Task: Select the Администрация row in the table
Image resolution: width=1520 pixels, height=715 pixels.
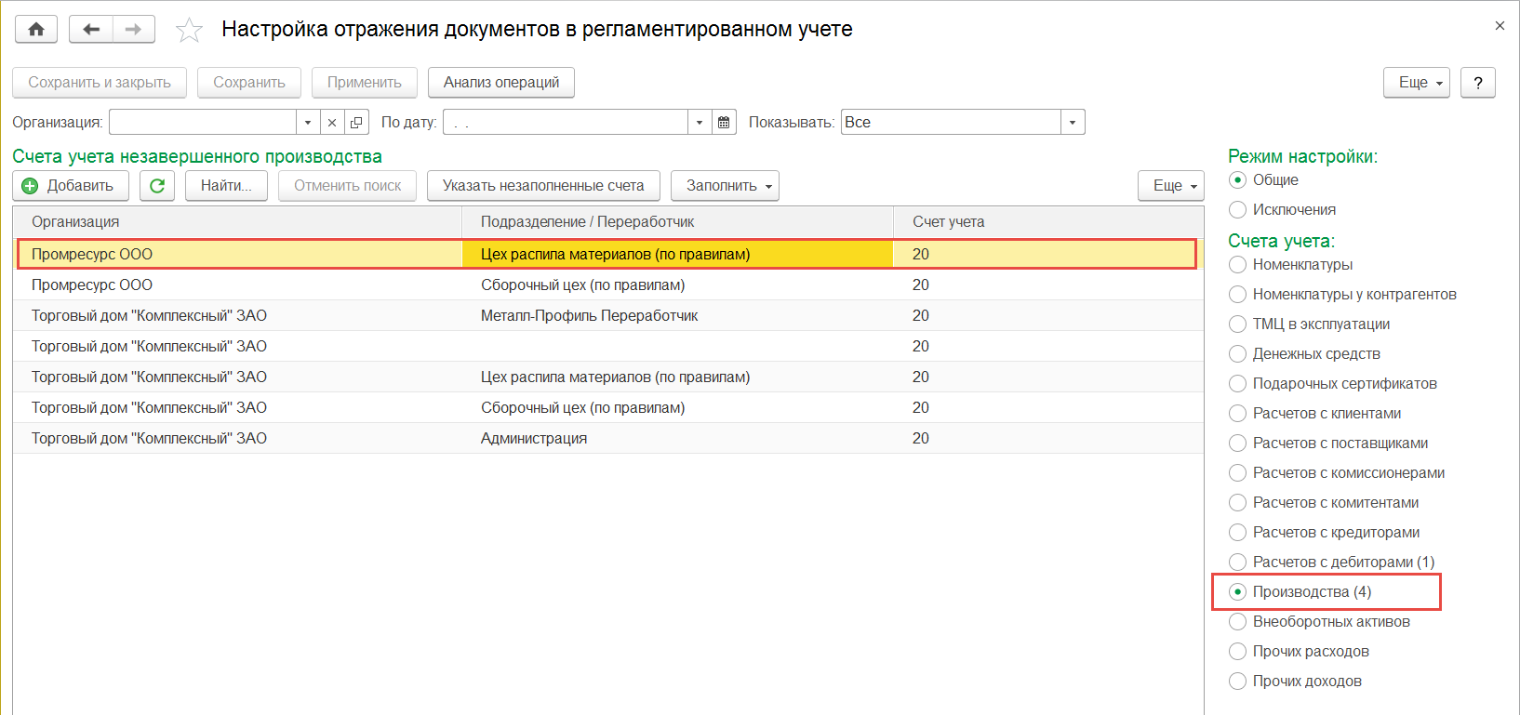Action: (x=534, y=439)
